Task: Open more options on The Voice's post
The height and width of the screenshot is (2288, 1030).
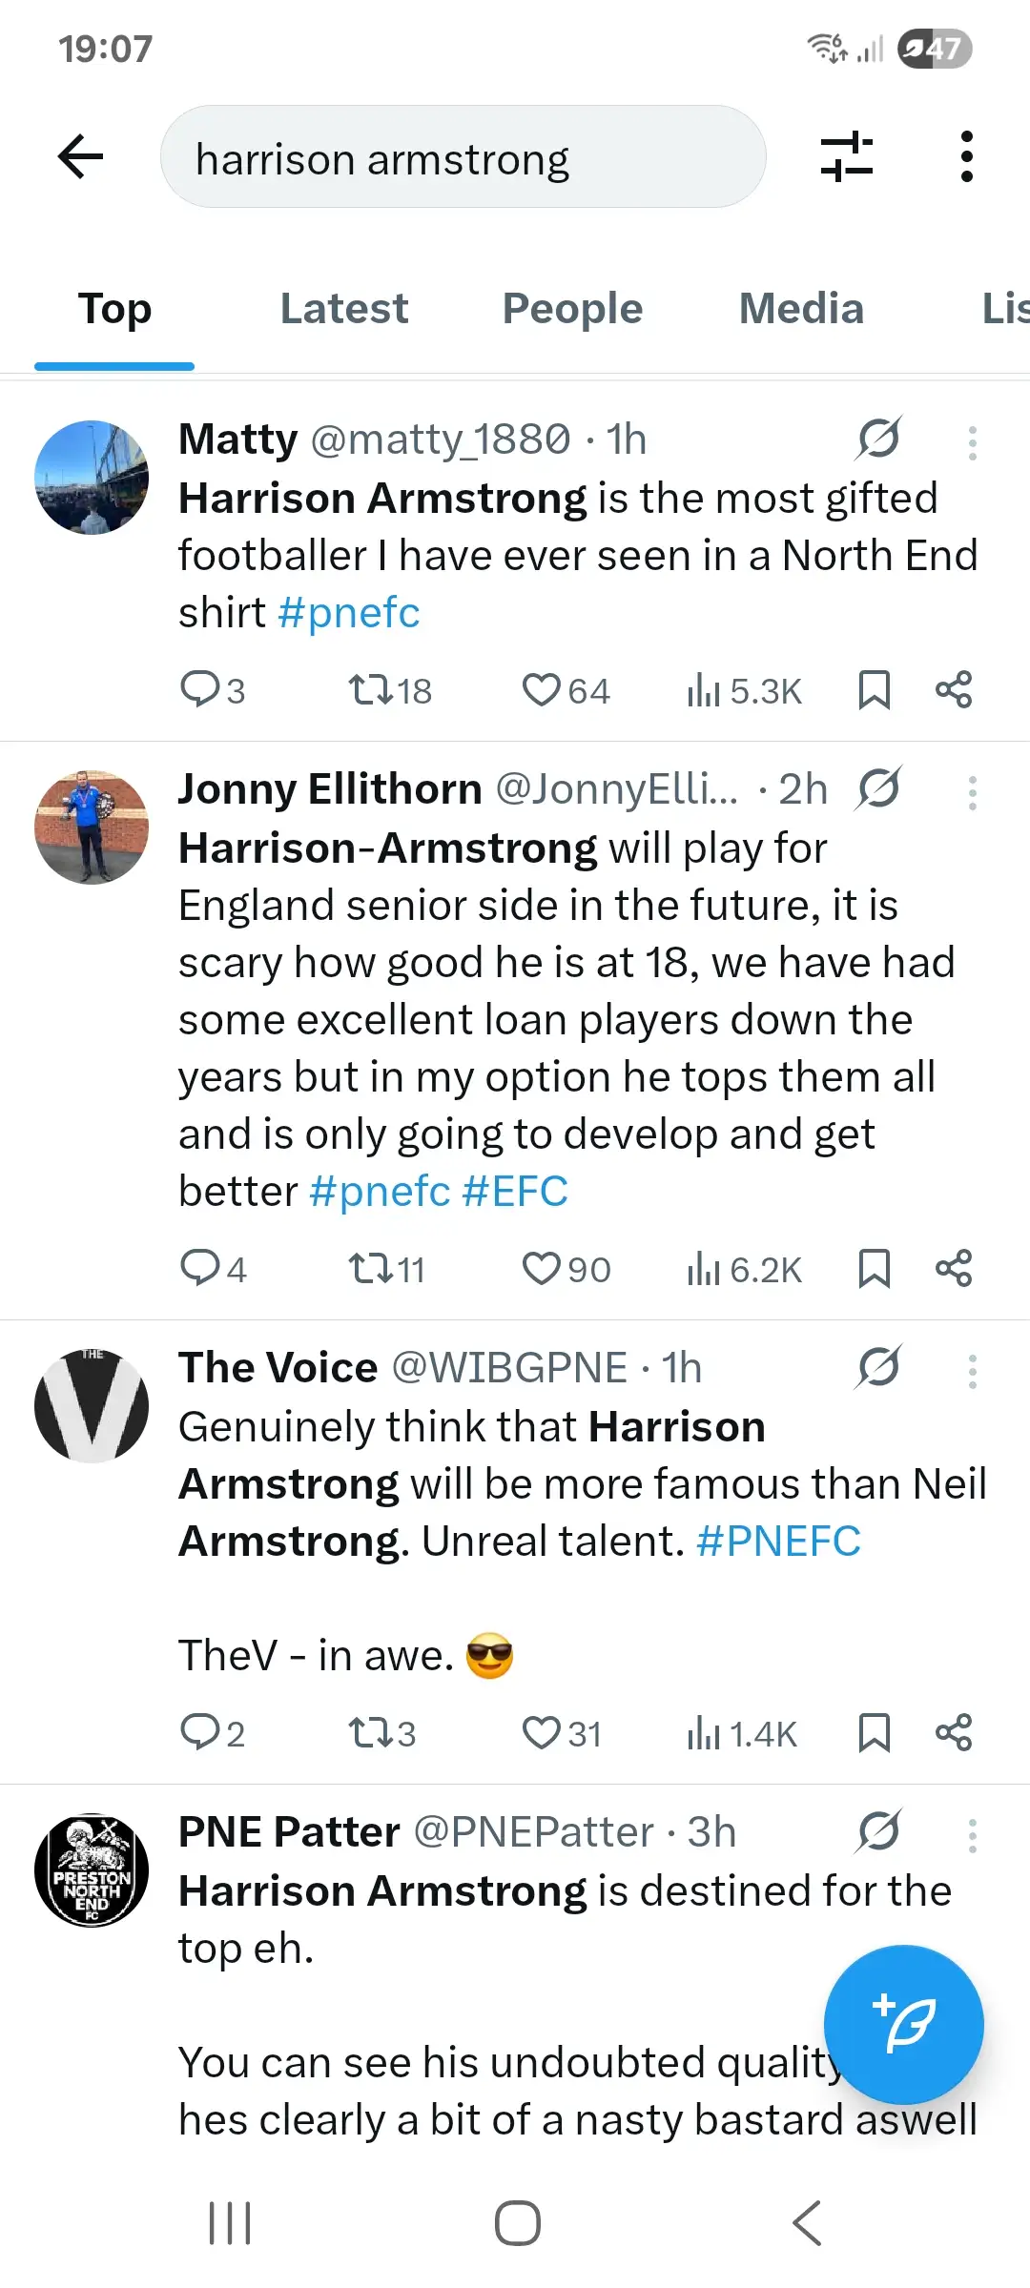Action: pyautogui.click(x=972, y=1371)
